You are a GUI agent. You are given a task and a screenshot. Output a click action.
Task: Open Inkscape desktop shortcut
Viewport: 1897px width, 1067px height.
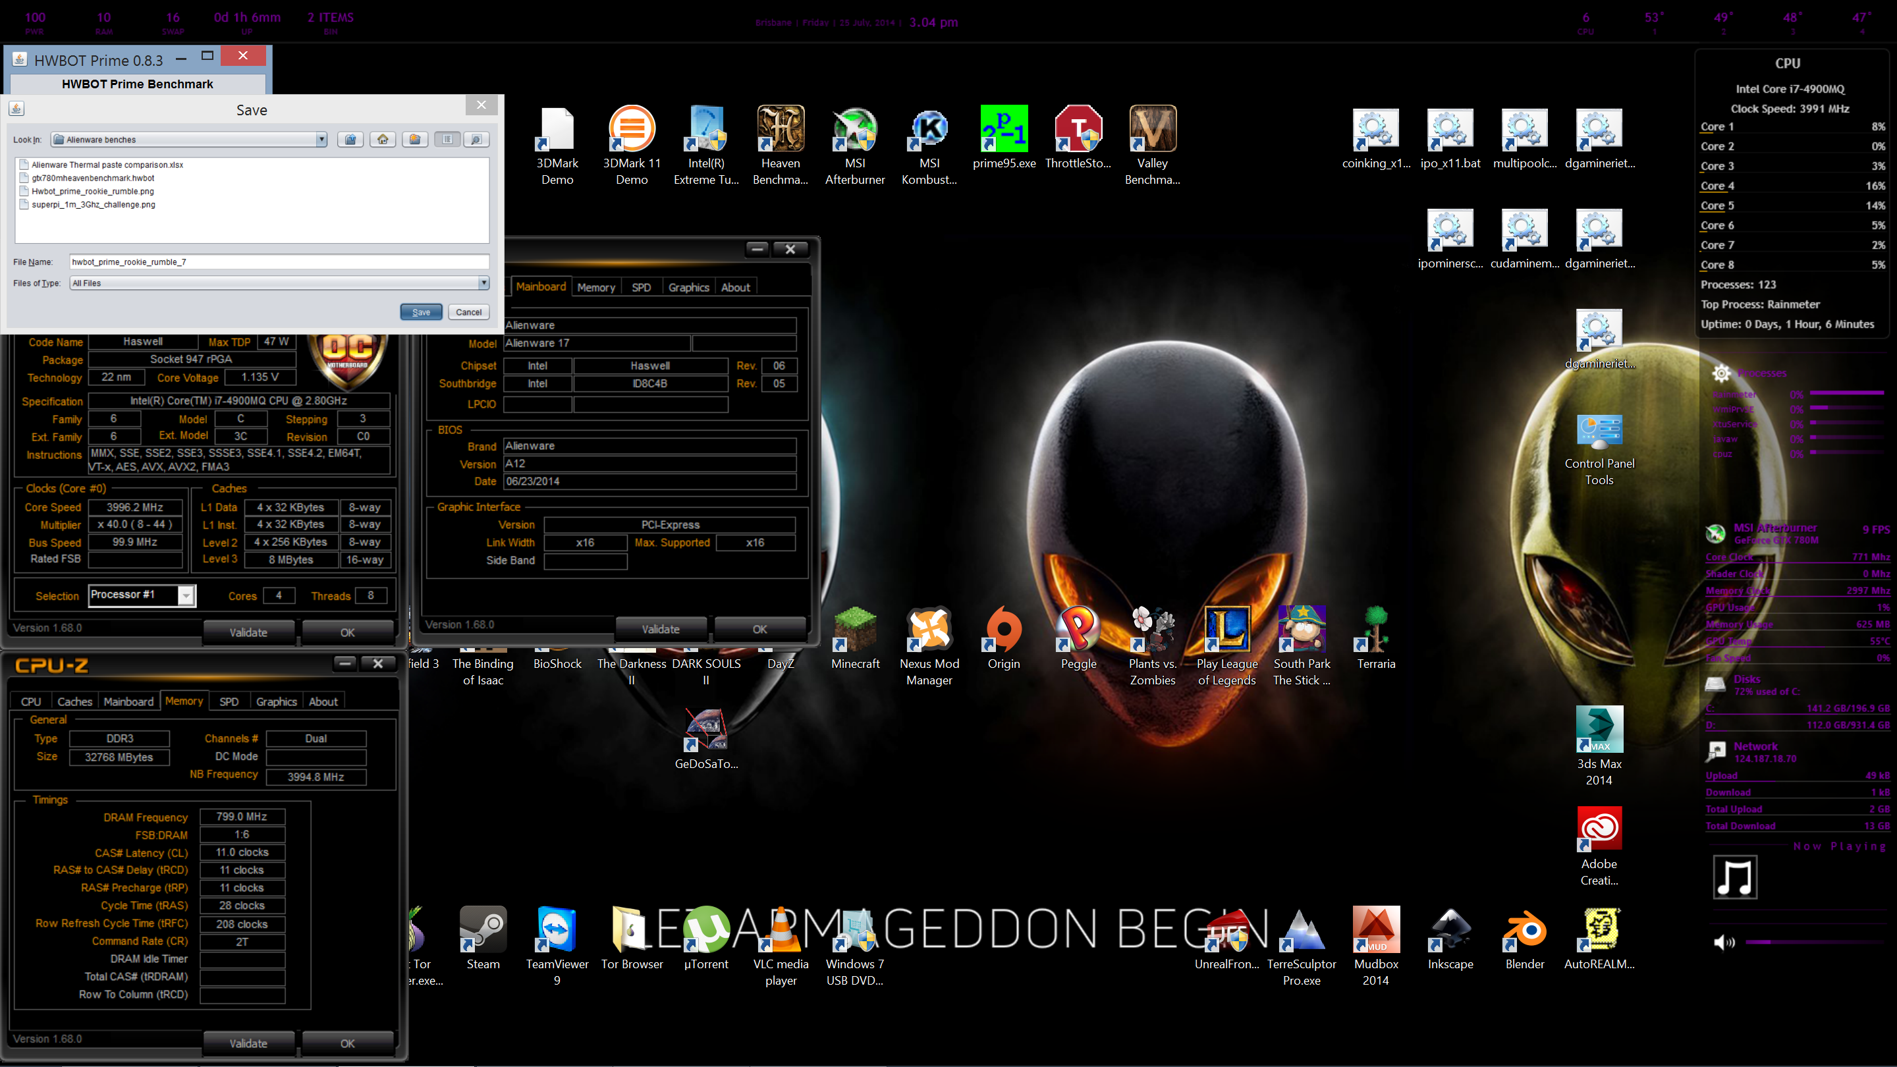[x=1450, y=938]
